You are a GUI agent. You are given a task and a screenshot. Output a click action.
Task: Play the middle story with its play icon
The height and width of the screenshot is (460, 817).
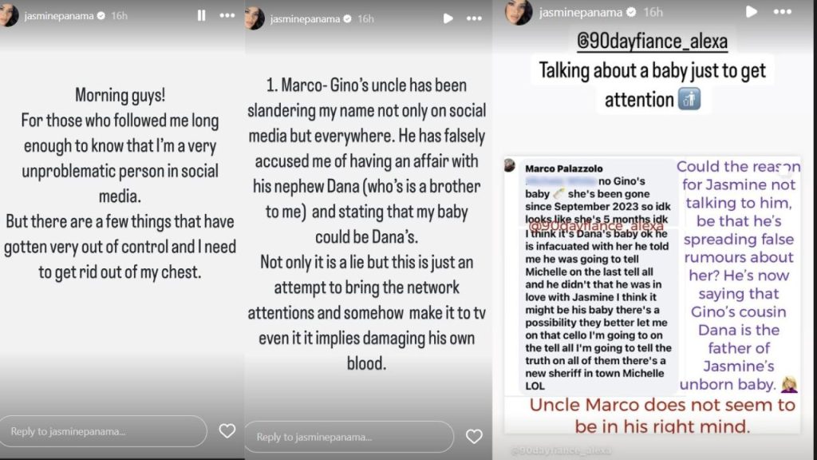[448, 19]
